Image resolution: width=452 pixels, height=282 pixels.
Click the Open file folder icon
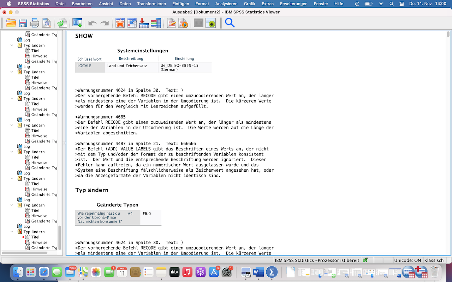[11, 23]
